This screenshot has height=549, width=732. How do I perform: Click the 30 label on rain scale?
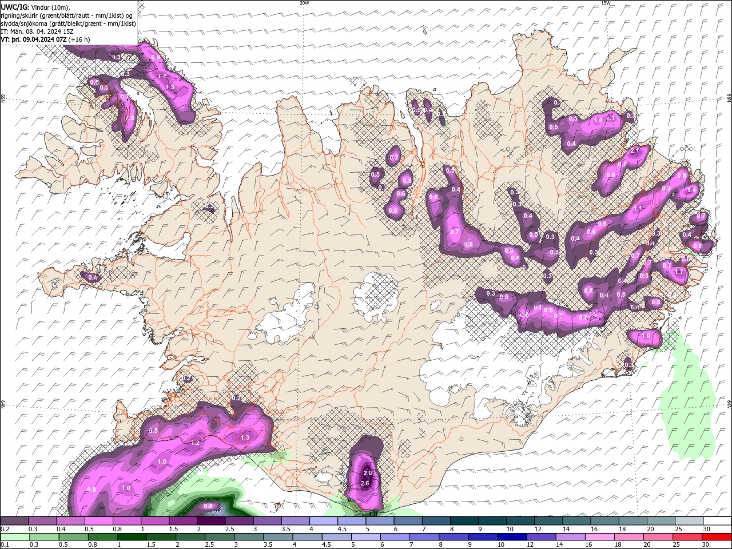click(x=707, y=544)
